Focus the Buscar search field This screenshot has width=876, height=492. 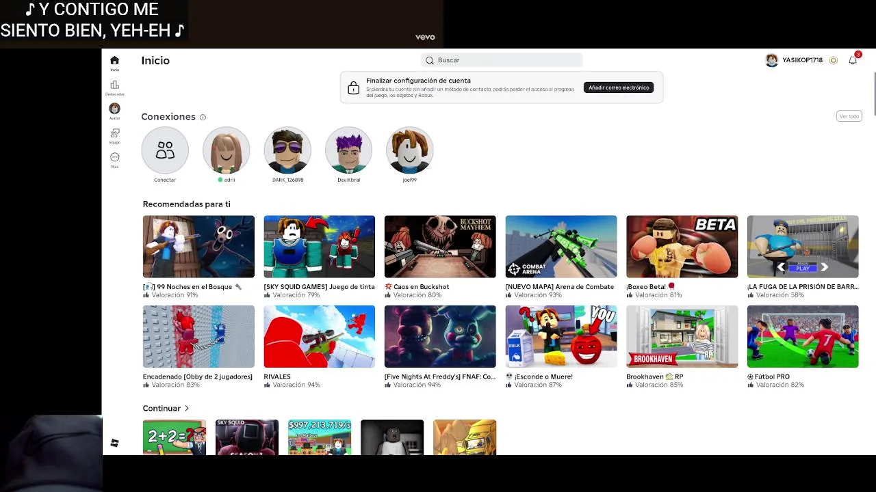502,60
